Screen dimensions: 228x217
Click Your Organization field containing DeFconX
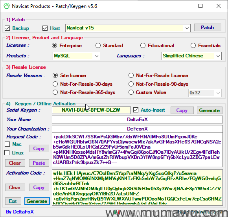(137, 129)
